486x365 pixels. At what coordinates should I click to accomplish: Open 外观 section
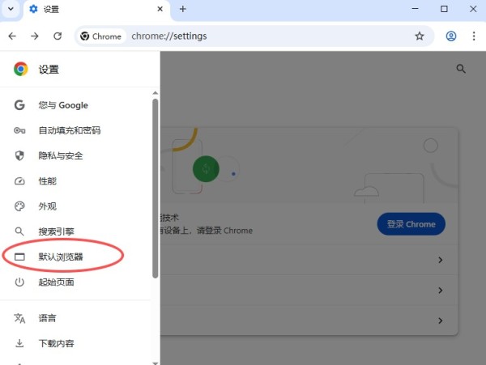click(x=76, y=206)
